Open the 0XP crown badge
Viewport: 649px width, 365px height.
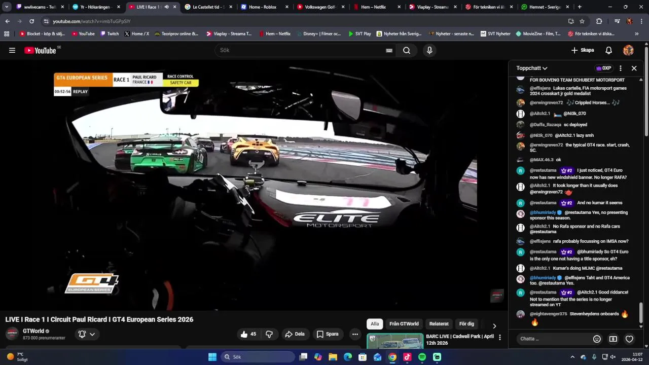point(603,68)
